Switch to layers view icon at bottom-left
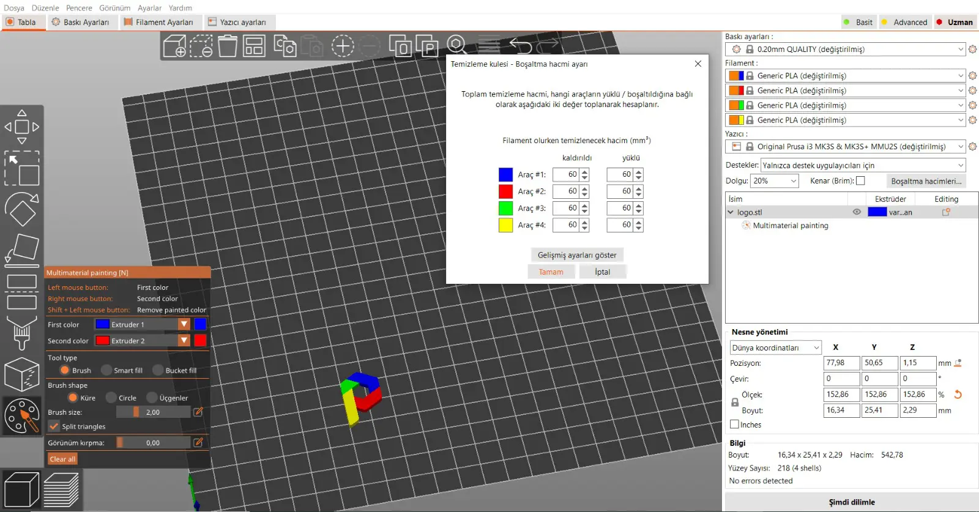 click(61, 490)
